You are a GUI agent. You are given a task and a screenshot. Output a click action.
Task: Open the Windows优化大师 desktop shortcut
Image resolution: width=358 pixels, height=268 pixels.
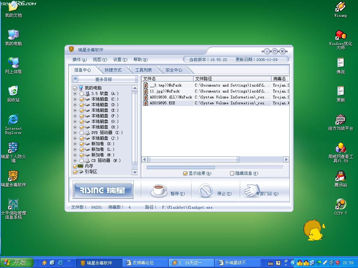341,40
